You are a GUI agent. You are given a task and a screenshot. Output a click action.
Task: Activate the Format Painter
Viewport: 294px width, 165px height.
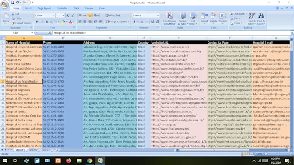21,23
